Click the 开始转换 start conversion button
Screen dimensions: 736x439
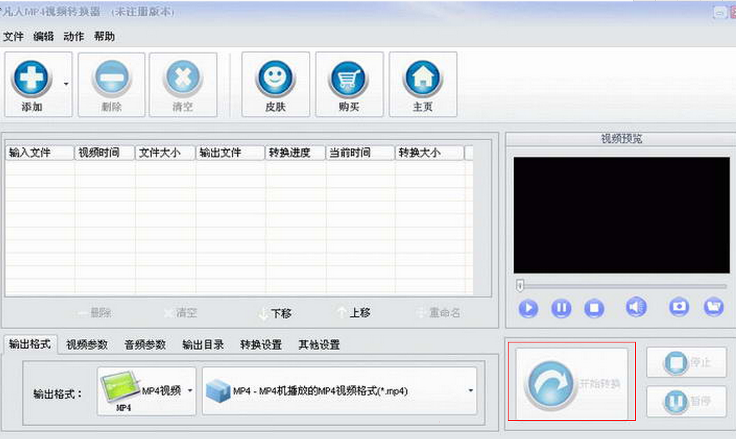pos(572,383)
